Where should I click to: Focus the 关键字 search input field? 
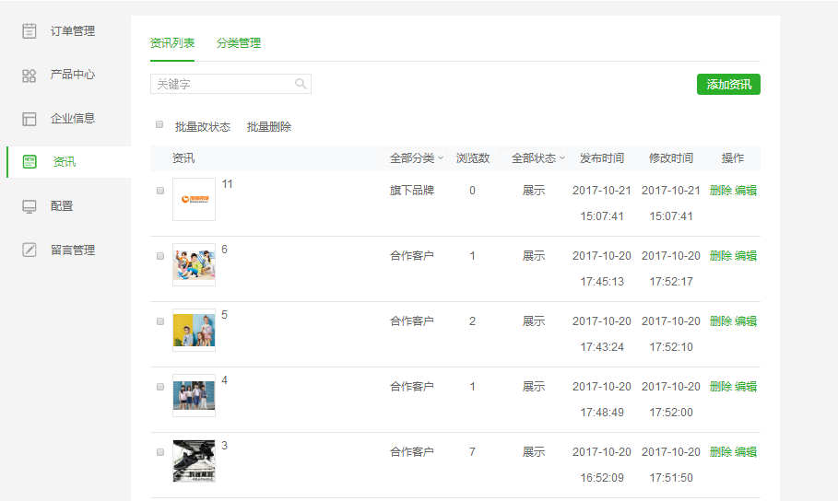[221, 84]
